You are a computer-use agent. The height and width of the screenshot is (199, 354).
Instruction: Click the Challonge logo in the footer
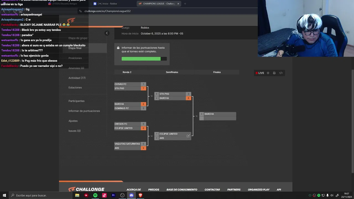[x=86, y=189]
